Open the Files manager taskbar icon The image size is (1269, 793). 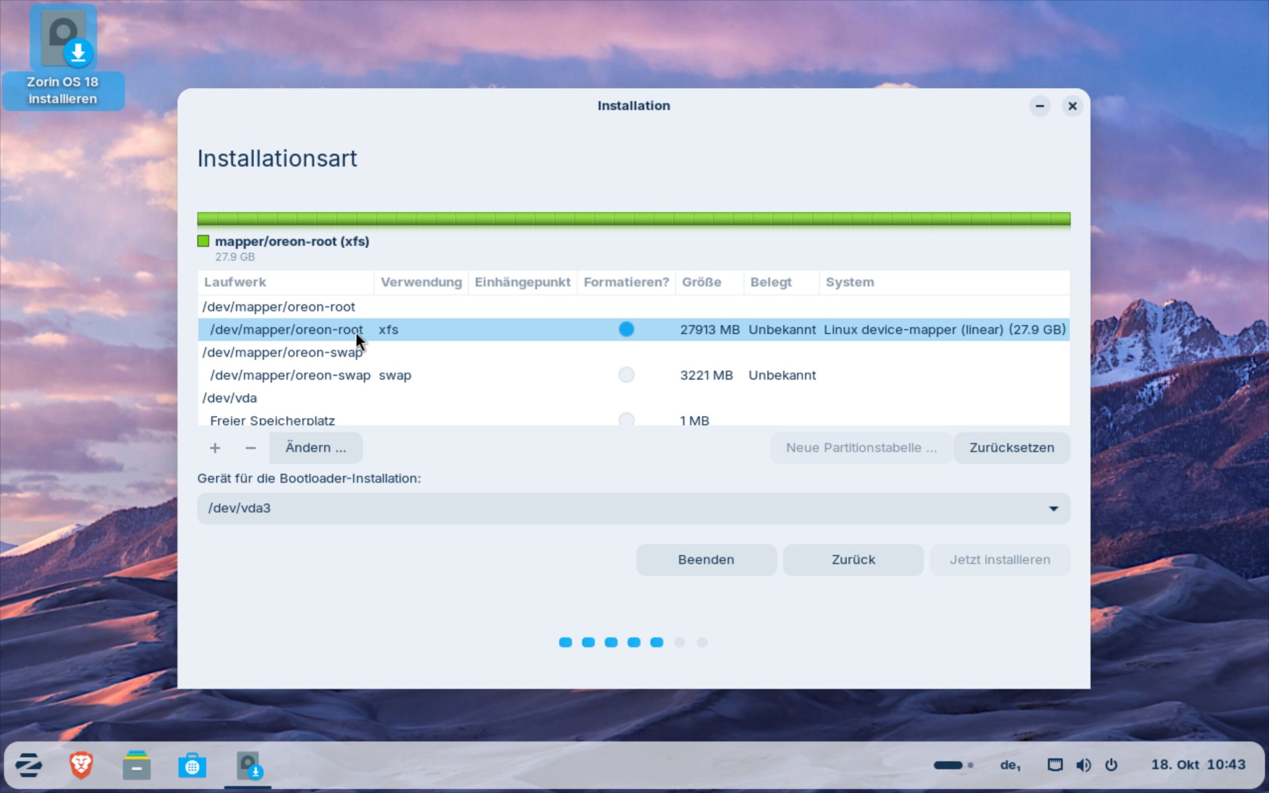(x=136, y=765)
